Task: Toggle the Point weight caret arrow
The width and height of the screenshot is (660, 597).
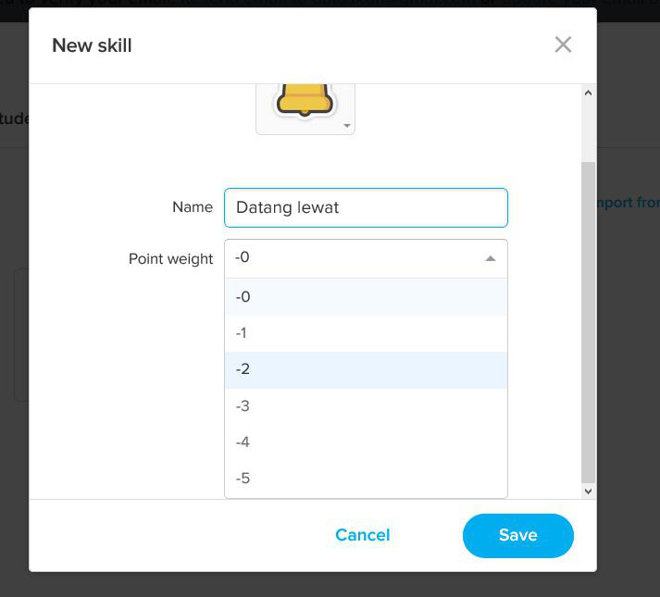Action: click(491, 259)
